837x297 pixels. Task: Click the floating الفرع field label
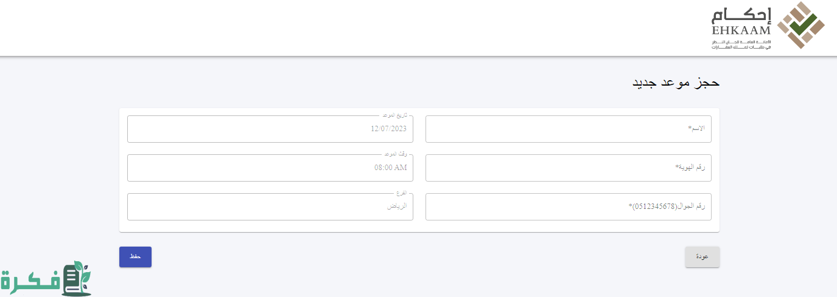401,193
